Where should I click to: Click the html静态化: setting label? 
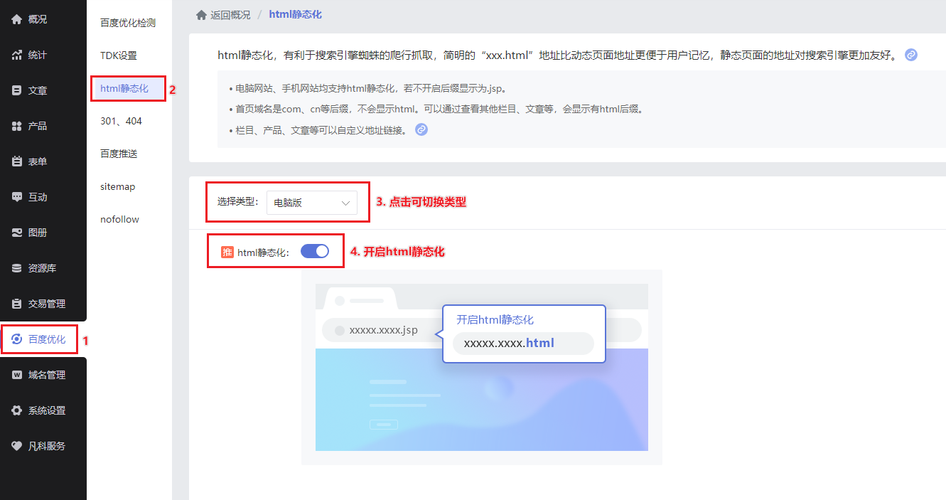click(x=264, y=252)
